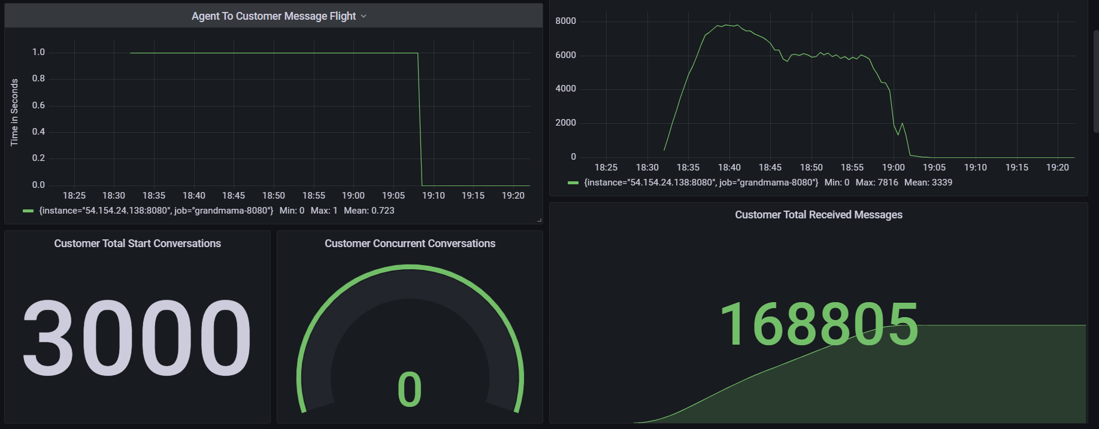This screenshot has height=429, width=1099.
Task: Open the Customer Total Received Messages panel title
Action: coord(818,215)
